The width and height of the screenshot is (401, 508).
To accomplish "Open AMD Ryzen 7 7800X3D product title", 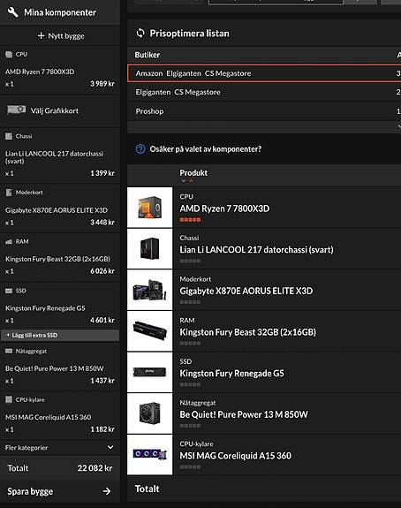I will tap(224, 209).
